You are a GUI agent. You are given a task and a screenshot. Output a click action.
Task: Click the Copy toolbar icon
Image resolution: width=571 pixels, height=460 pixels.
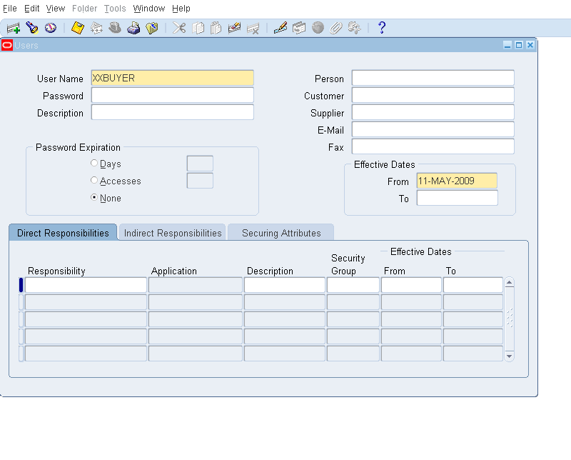[x=197, y=28]
